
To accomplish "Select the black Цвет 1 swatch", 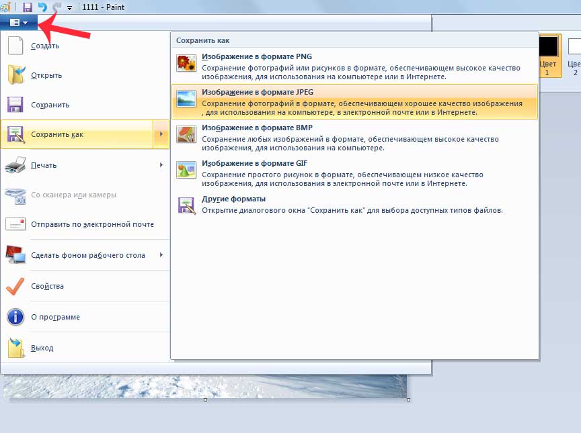I will pos(549,48).
